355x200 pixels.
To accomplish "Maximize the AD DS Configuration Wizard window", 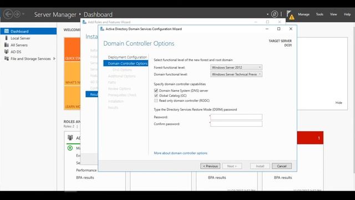I will [x=278, y=29].
